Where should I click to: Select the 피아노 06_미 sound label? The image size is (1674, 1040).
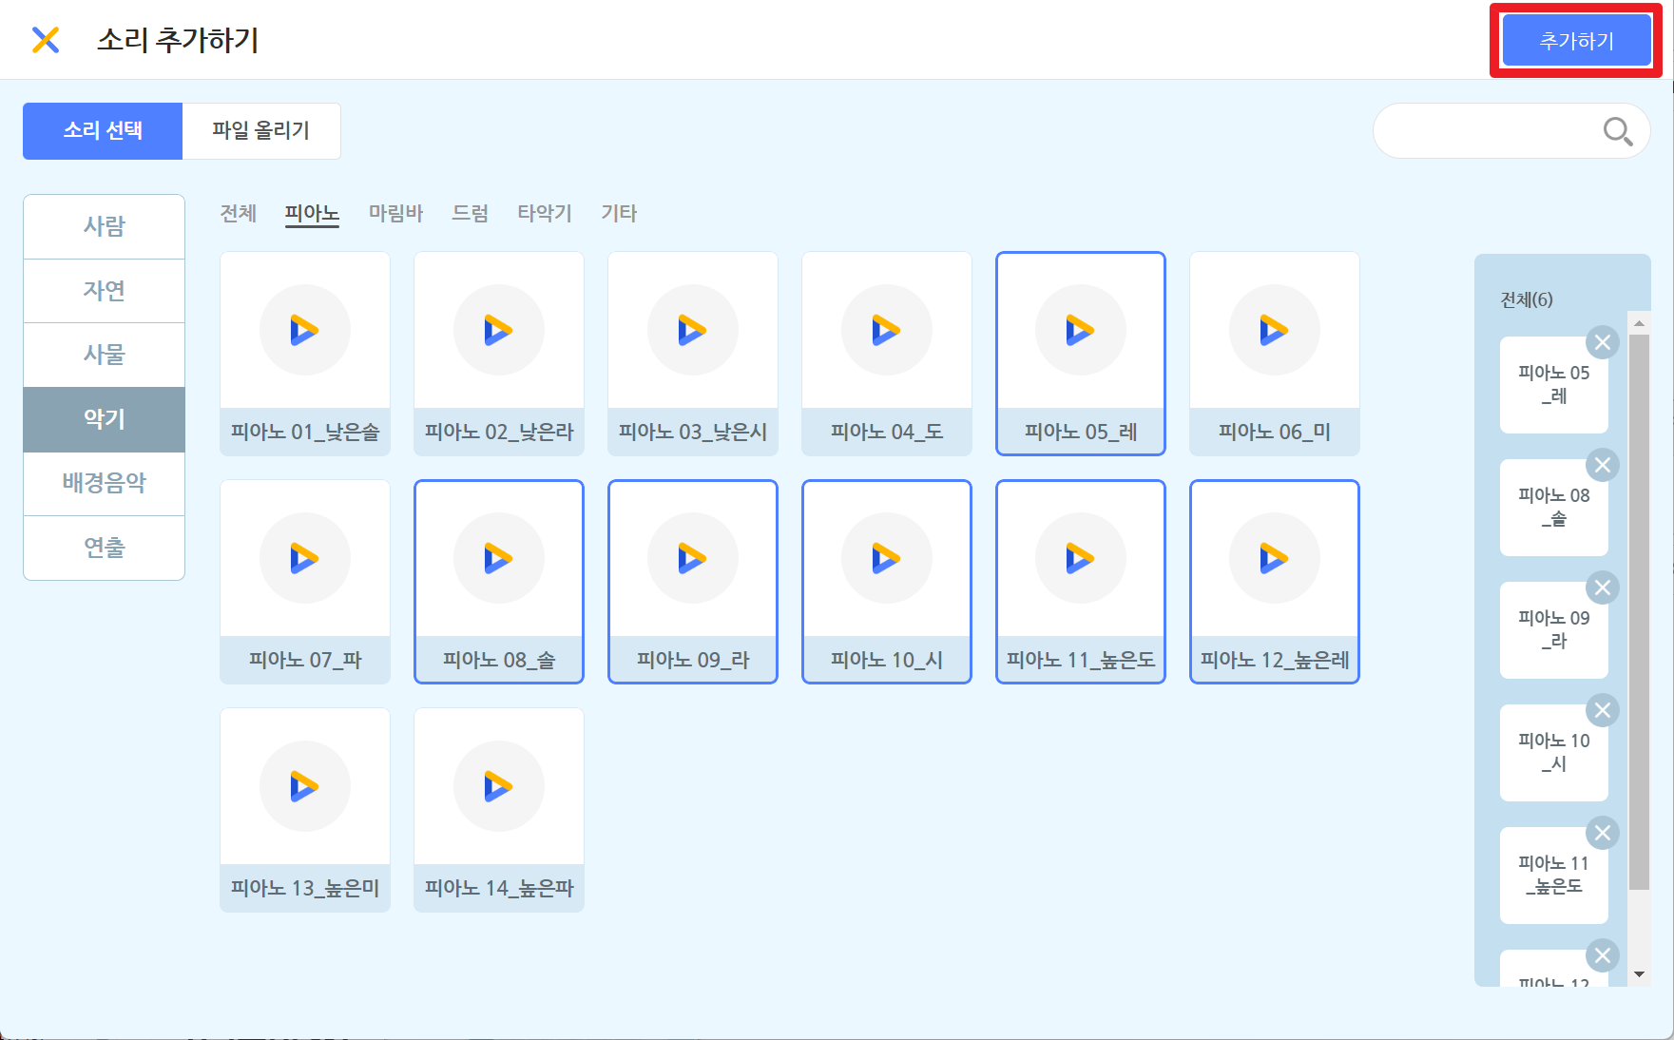pyautogui.click(x=1275, y=432)
